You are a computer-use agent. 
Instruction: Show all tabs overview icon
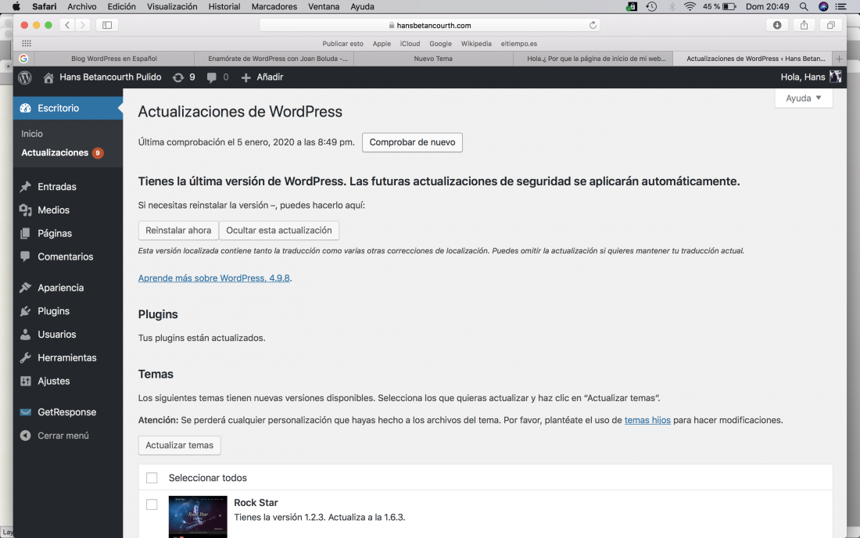pos(831,25)
